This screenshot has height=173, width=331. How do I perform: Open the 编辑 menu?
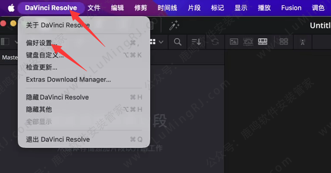pos(117,8)
